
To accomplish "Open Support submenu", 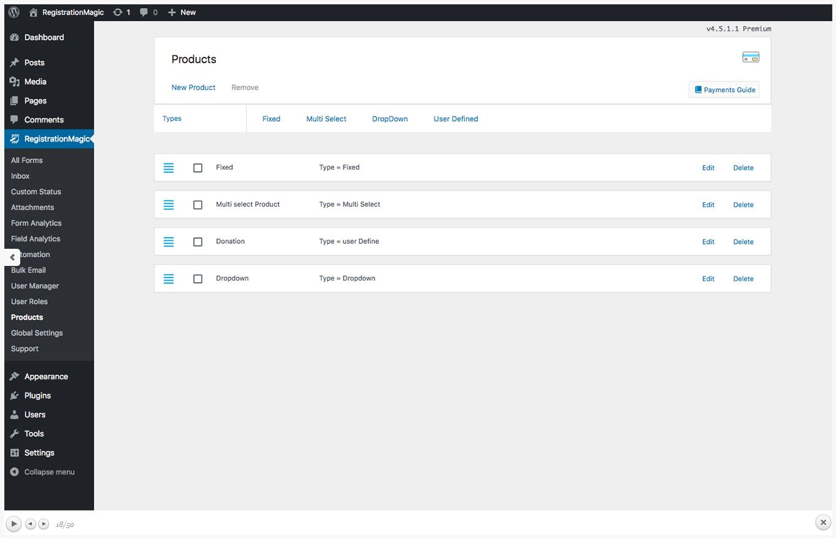I will tap(25, 349).
